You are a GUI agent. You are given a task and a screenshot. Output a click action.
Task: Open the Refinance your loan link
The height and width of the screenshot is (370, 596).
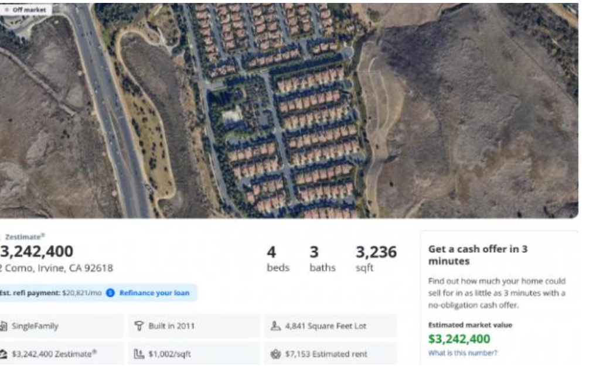coord(154,293)
